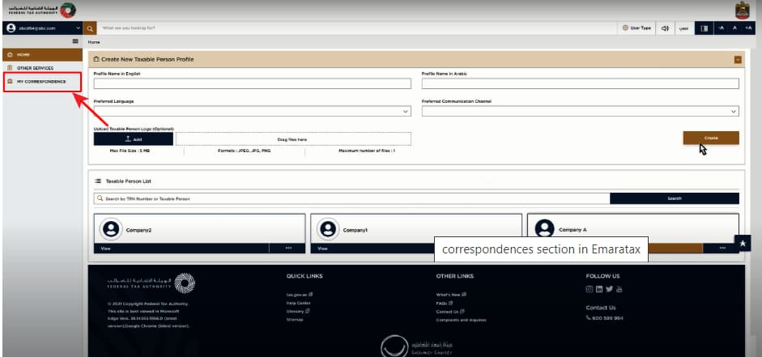Open the Sitemap footer link
762x357 pixels.
[295, 320]
